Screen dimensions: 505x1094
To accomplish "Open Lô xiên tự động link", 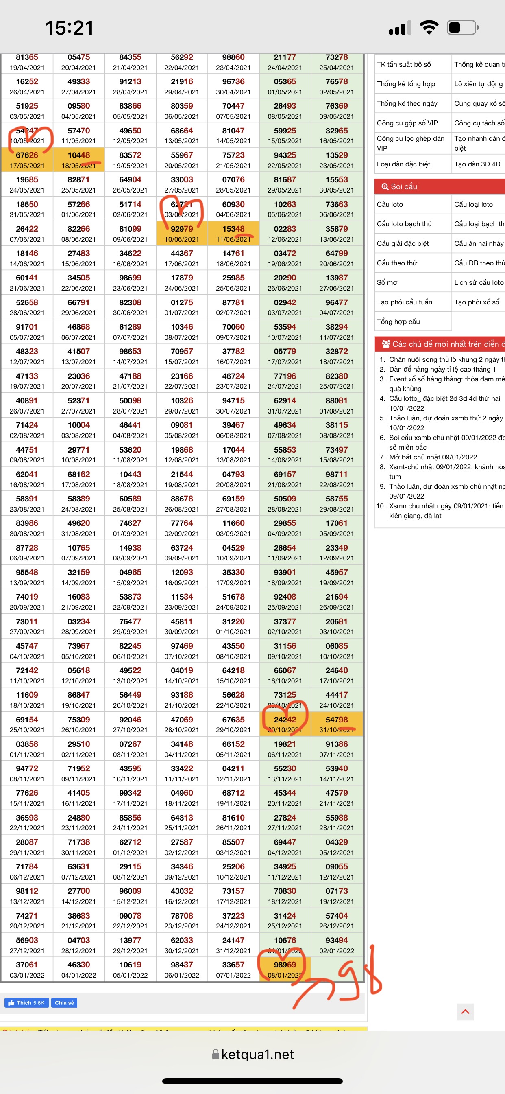I will 478,84.
